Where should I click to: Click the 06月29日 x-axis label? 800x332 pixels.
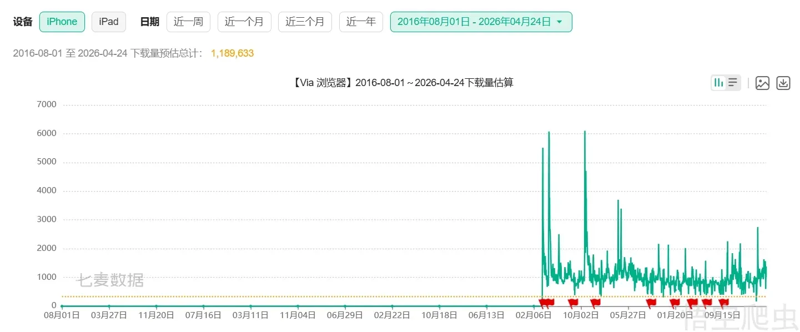[x=345, y=315]
